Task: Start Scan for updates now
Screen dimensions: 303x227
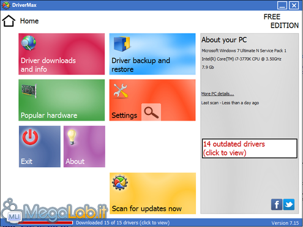Action: [152, 193]
